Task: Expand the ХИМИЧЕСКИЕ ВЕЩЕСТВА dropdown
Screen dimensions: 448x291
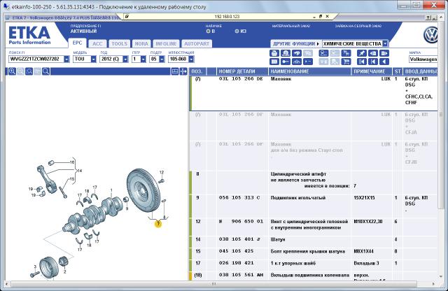Action: pos(385,43)
